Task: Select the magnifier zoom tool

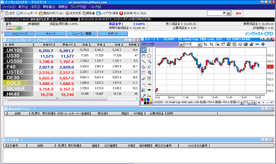Action: click(x=149, y=61)
